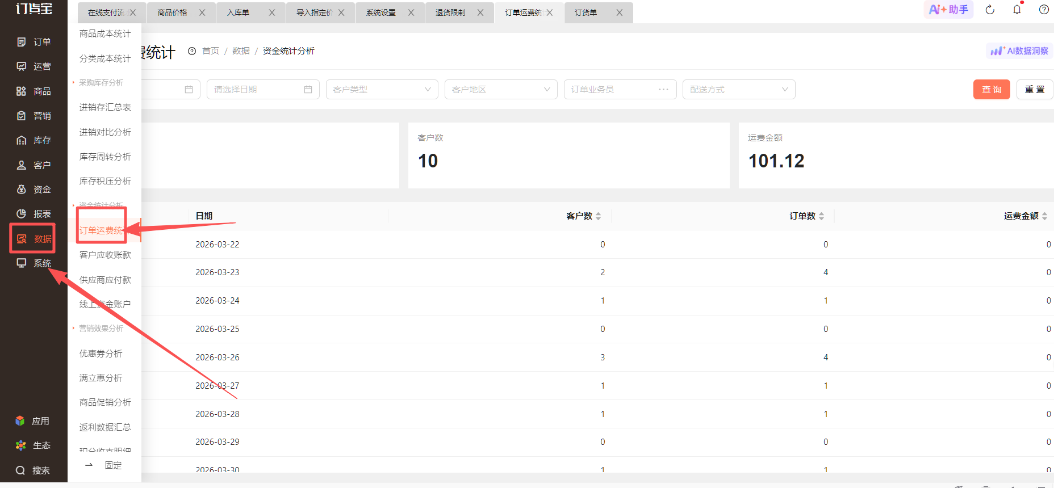Open the AI+助手 assistant
The height and width of the screenshot is (488, 1054).
(x=948, y=10)
